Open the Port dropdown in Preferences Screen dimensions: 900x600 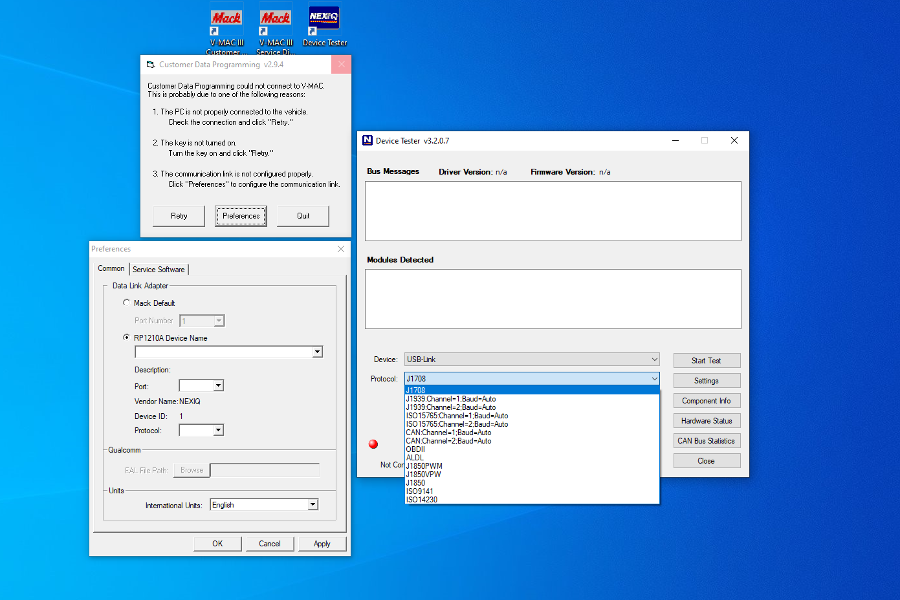(219, 385)
